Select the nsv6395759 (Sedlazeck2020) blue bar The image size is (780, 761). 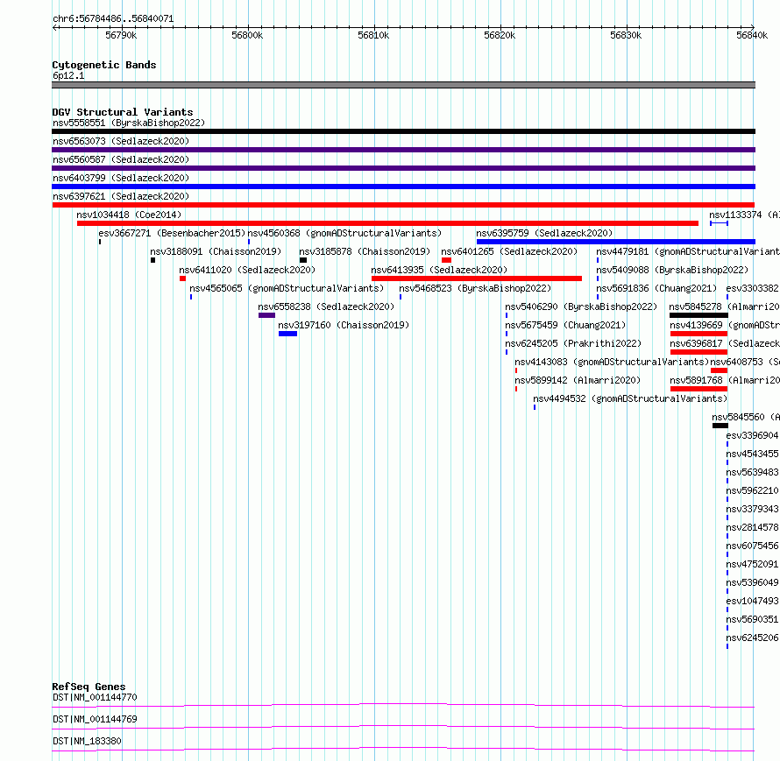tap(616, 242)
